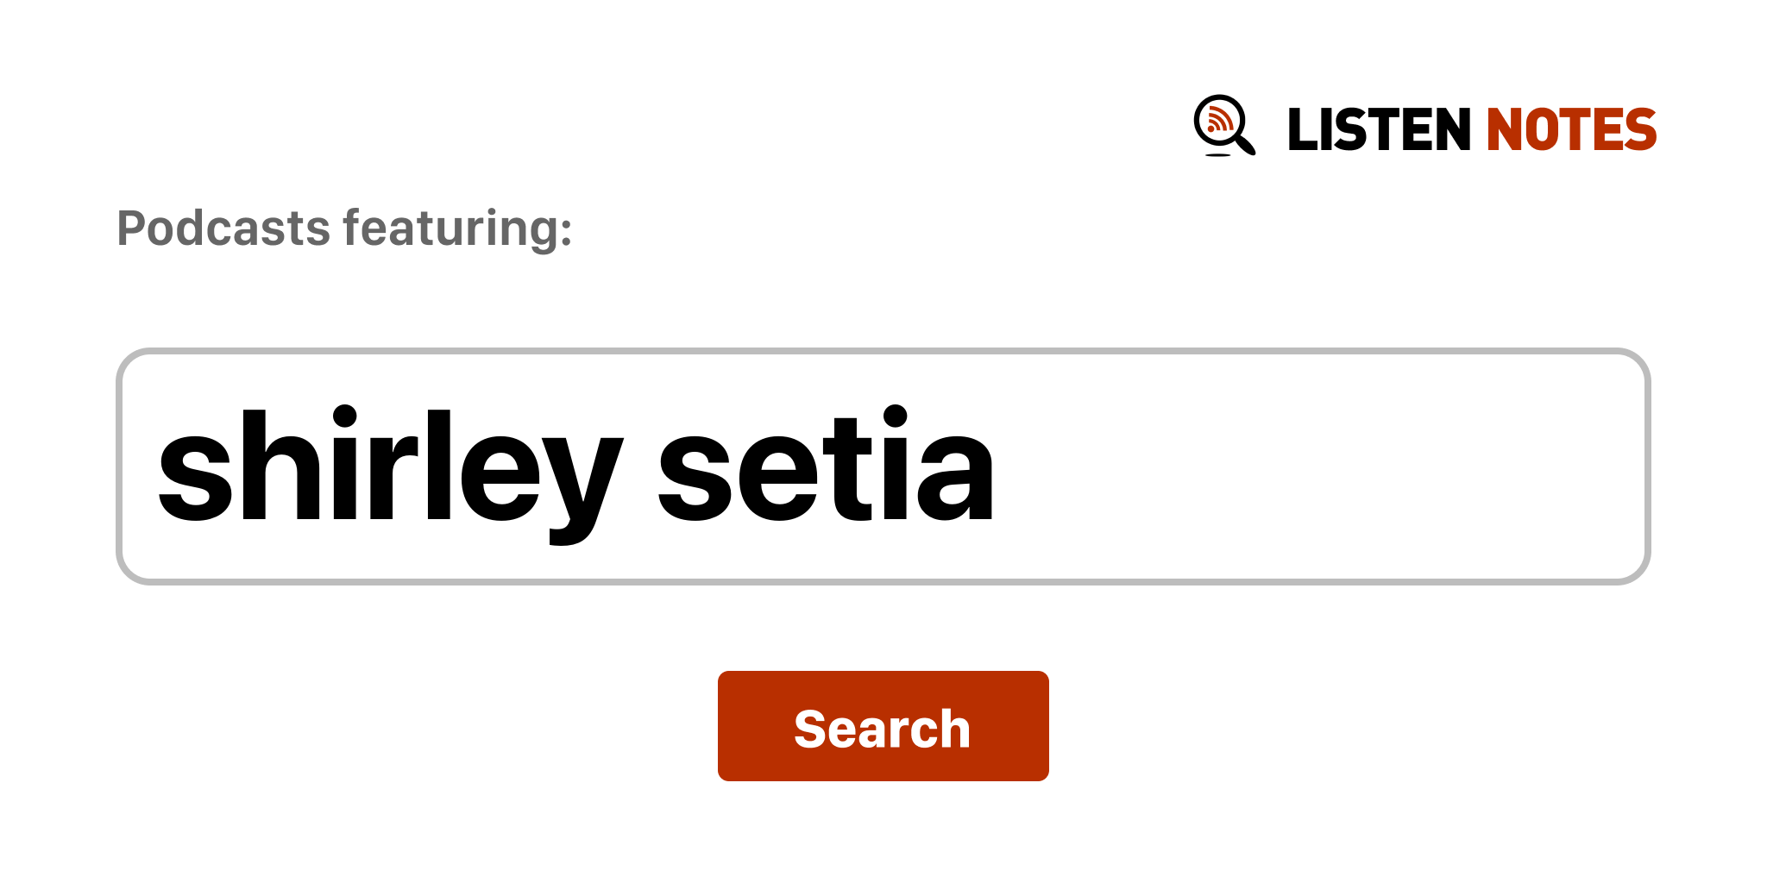1767x883 pixels.
Task: Click the word "Podcasts" in the label
Action: 223,229
